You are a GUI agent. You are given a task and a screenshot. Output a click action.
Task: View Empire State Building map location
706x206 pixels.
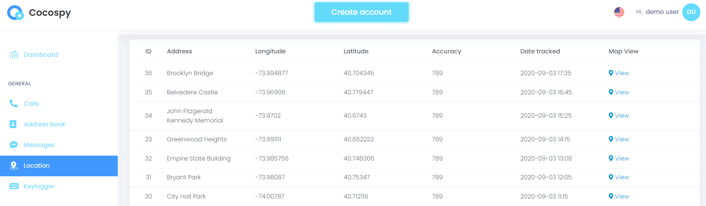622,158
